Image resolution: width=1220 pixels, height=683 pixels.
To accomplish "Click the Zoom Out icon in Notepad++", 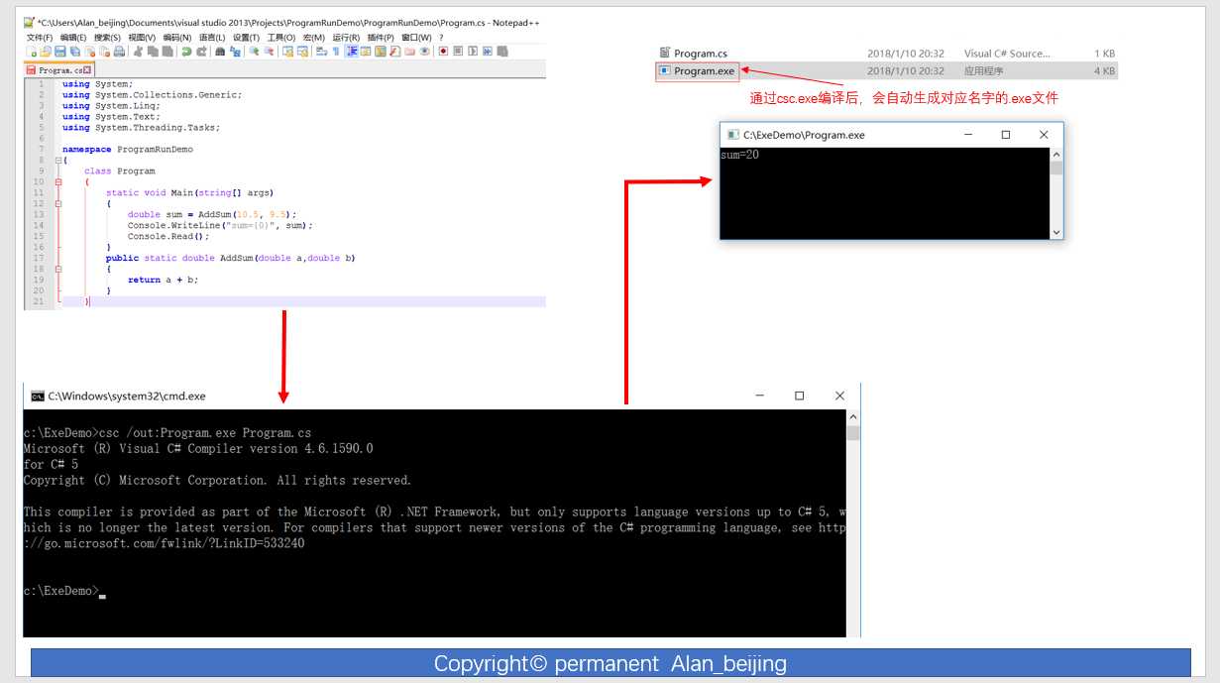I will click(x=269, y=51).
